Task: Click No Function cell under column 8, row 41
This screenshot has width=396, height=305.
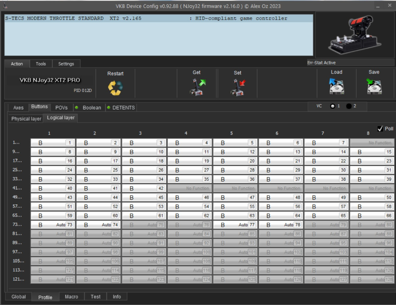Action: pos(372,188)
